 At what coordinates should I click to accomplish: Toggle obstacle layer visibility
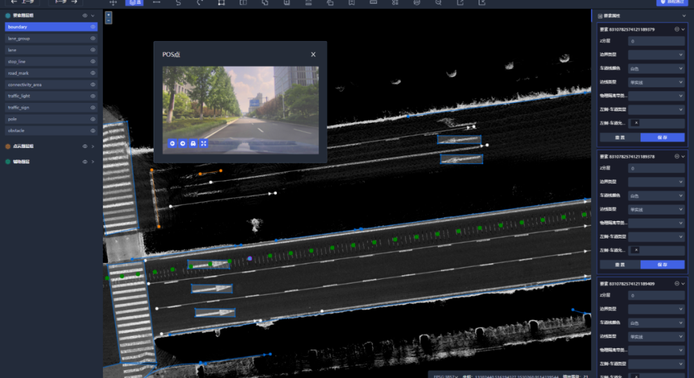[x=93, y=130]
